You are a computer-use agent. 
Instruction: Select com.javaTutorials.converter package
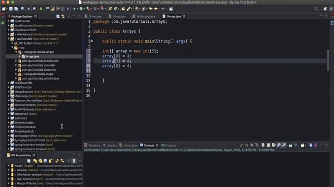point(39,65)
